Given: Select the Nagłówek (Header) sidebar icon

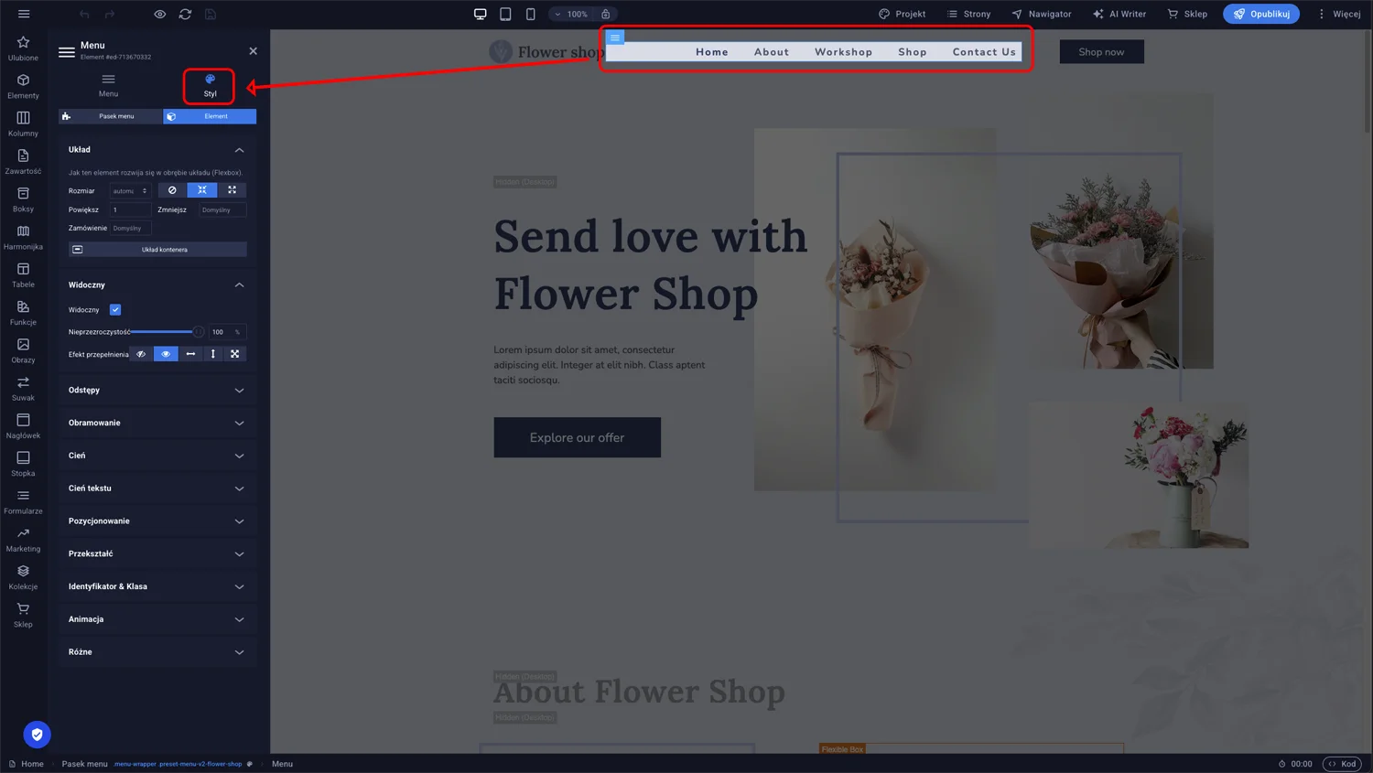Looking at the screenshot, I should click(x=23, y=425).
